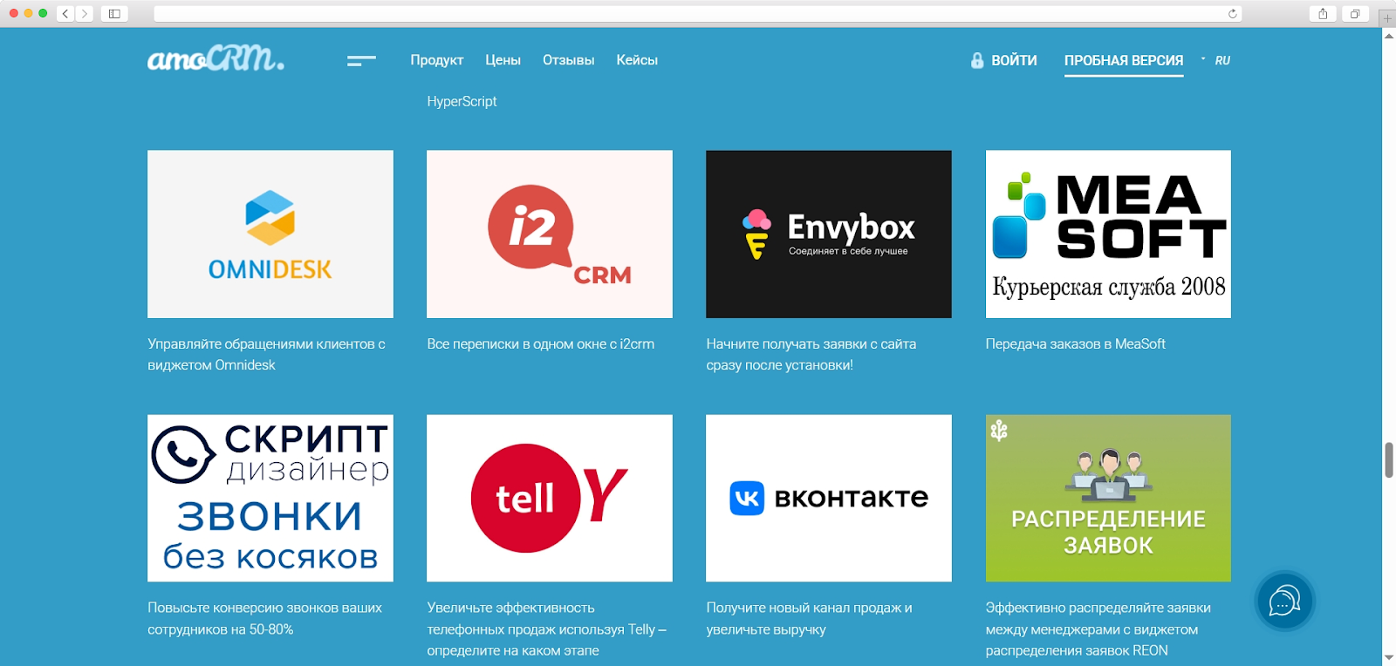The image size is (1396, 666).
Task: Click the browser forward arrow
Action: coord(85,13)
